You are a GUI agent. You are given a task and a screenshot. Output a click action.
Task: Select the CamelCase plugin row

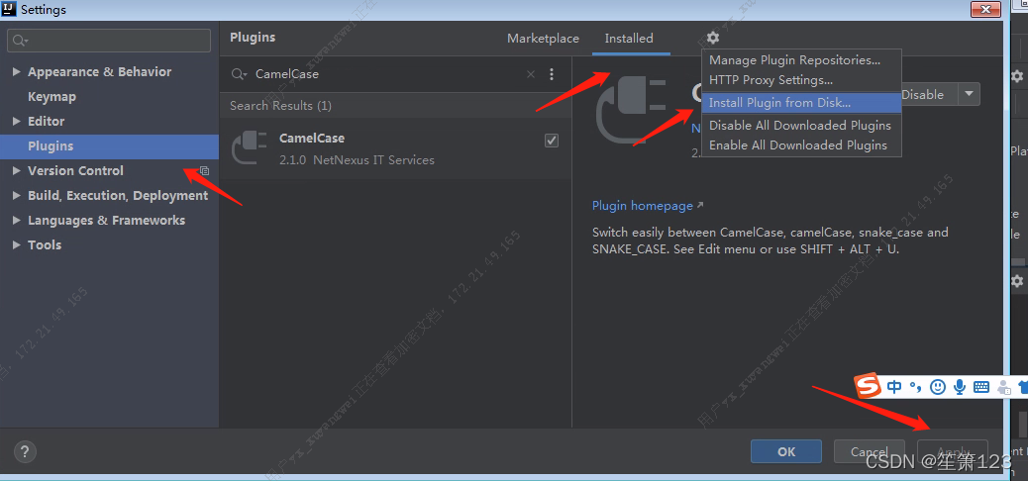[395, 148]
